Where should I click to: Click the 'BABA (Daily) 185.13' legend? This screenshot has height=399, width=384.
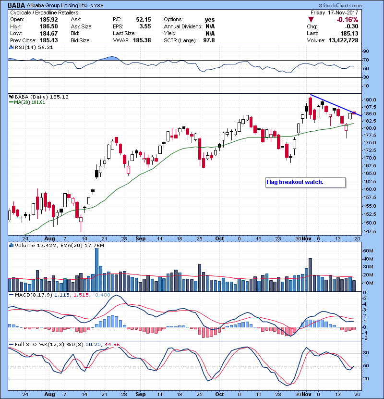pos(42,97)
